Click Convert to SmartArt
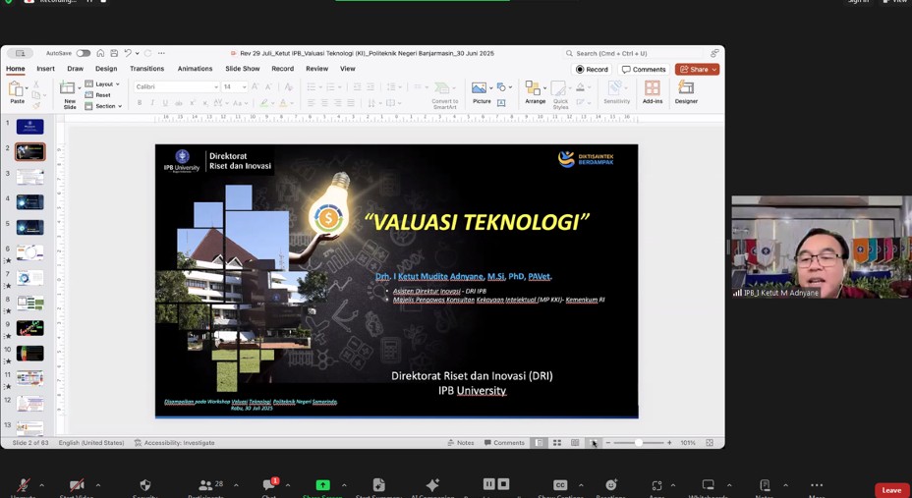Viewport: 912px width, 498px height. 444,95
